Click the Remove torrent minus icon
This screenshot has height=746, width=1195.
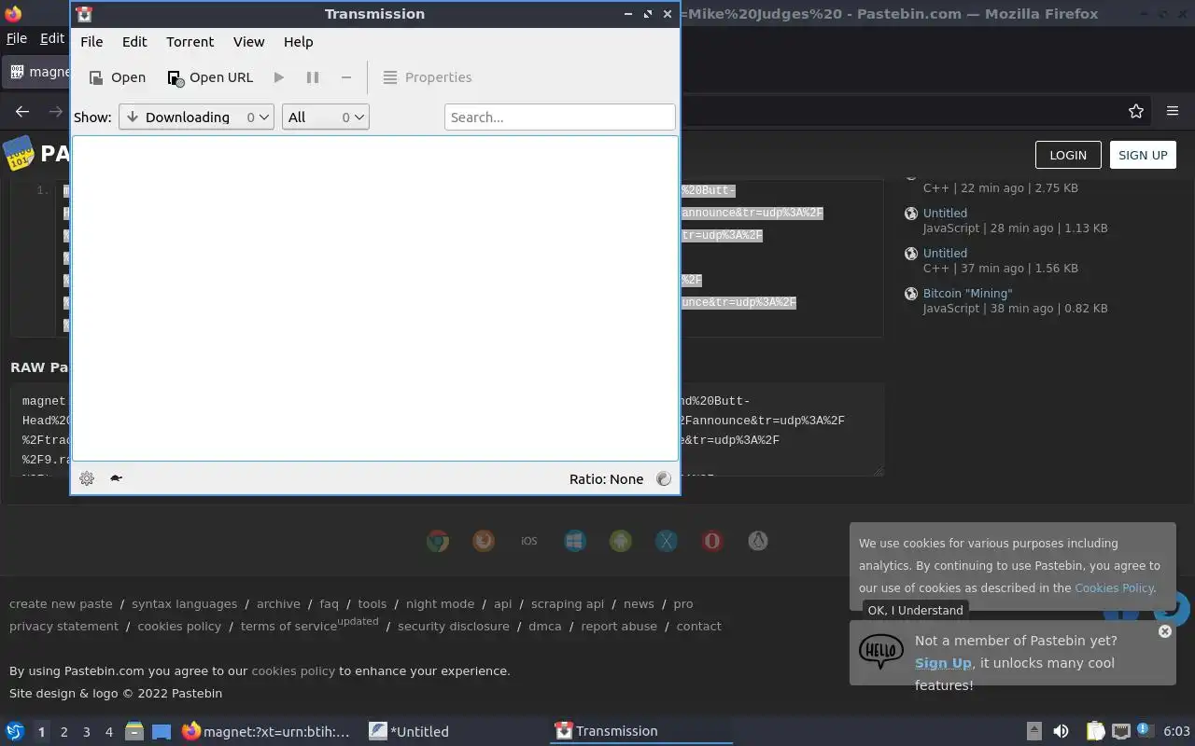(x=346, y=77)
